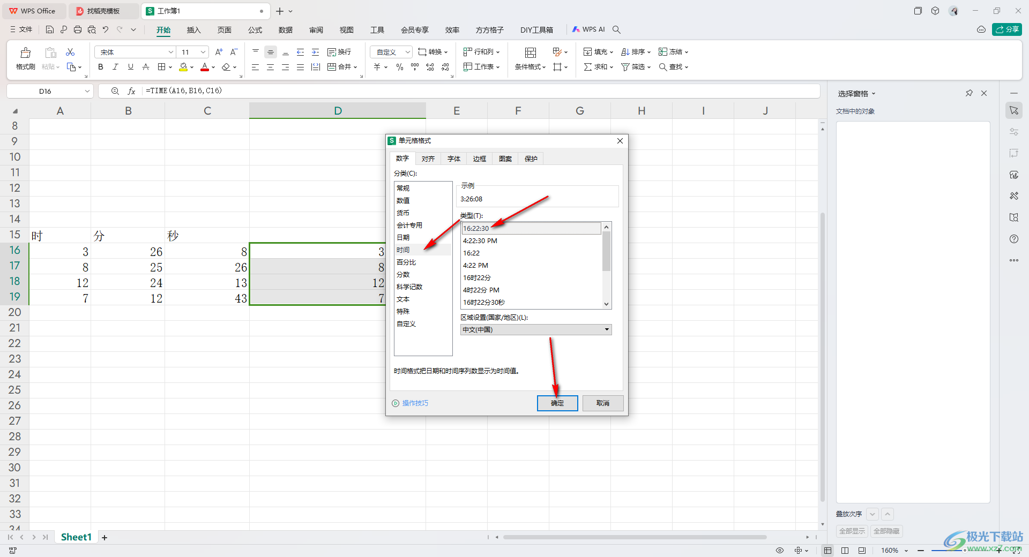The width and height of the screenshot is (1029, 557).
Task: Open the Insert ribbon tab
Action: tap(193, 30)
